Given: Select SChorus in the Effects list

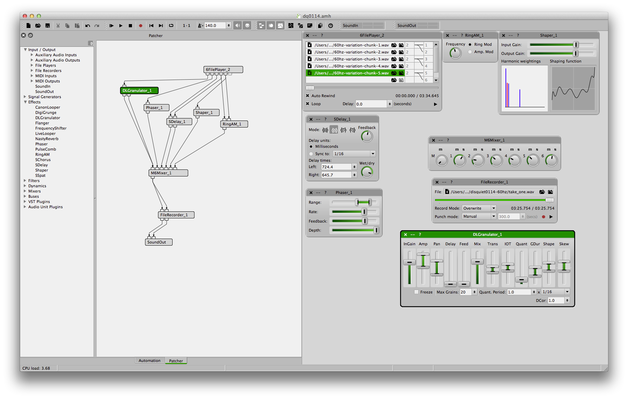Looking at the screenshot, I should [43, 160].
